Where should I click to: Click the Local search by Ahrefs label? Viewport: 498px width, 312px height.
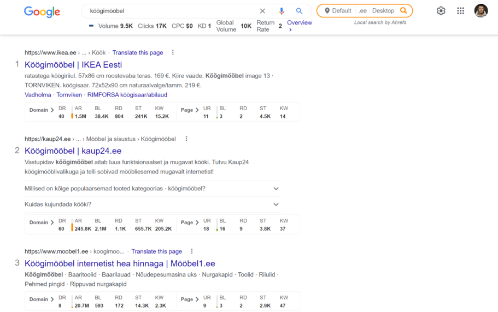click(380, 22)
